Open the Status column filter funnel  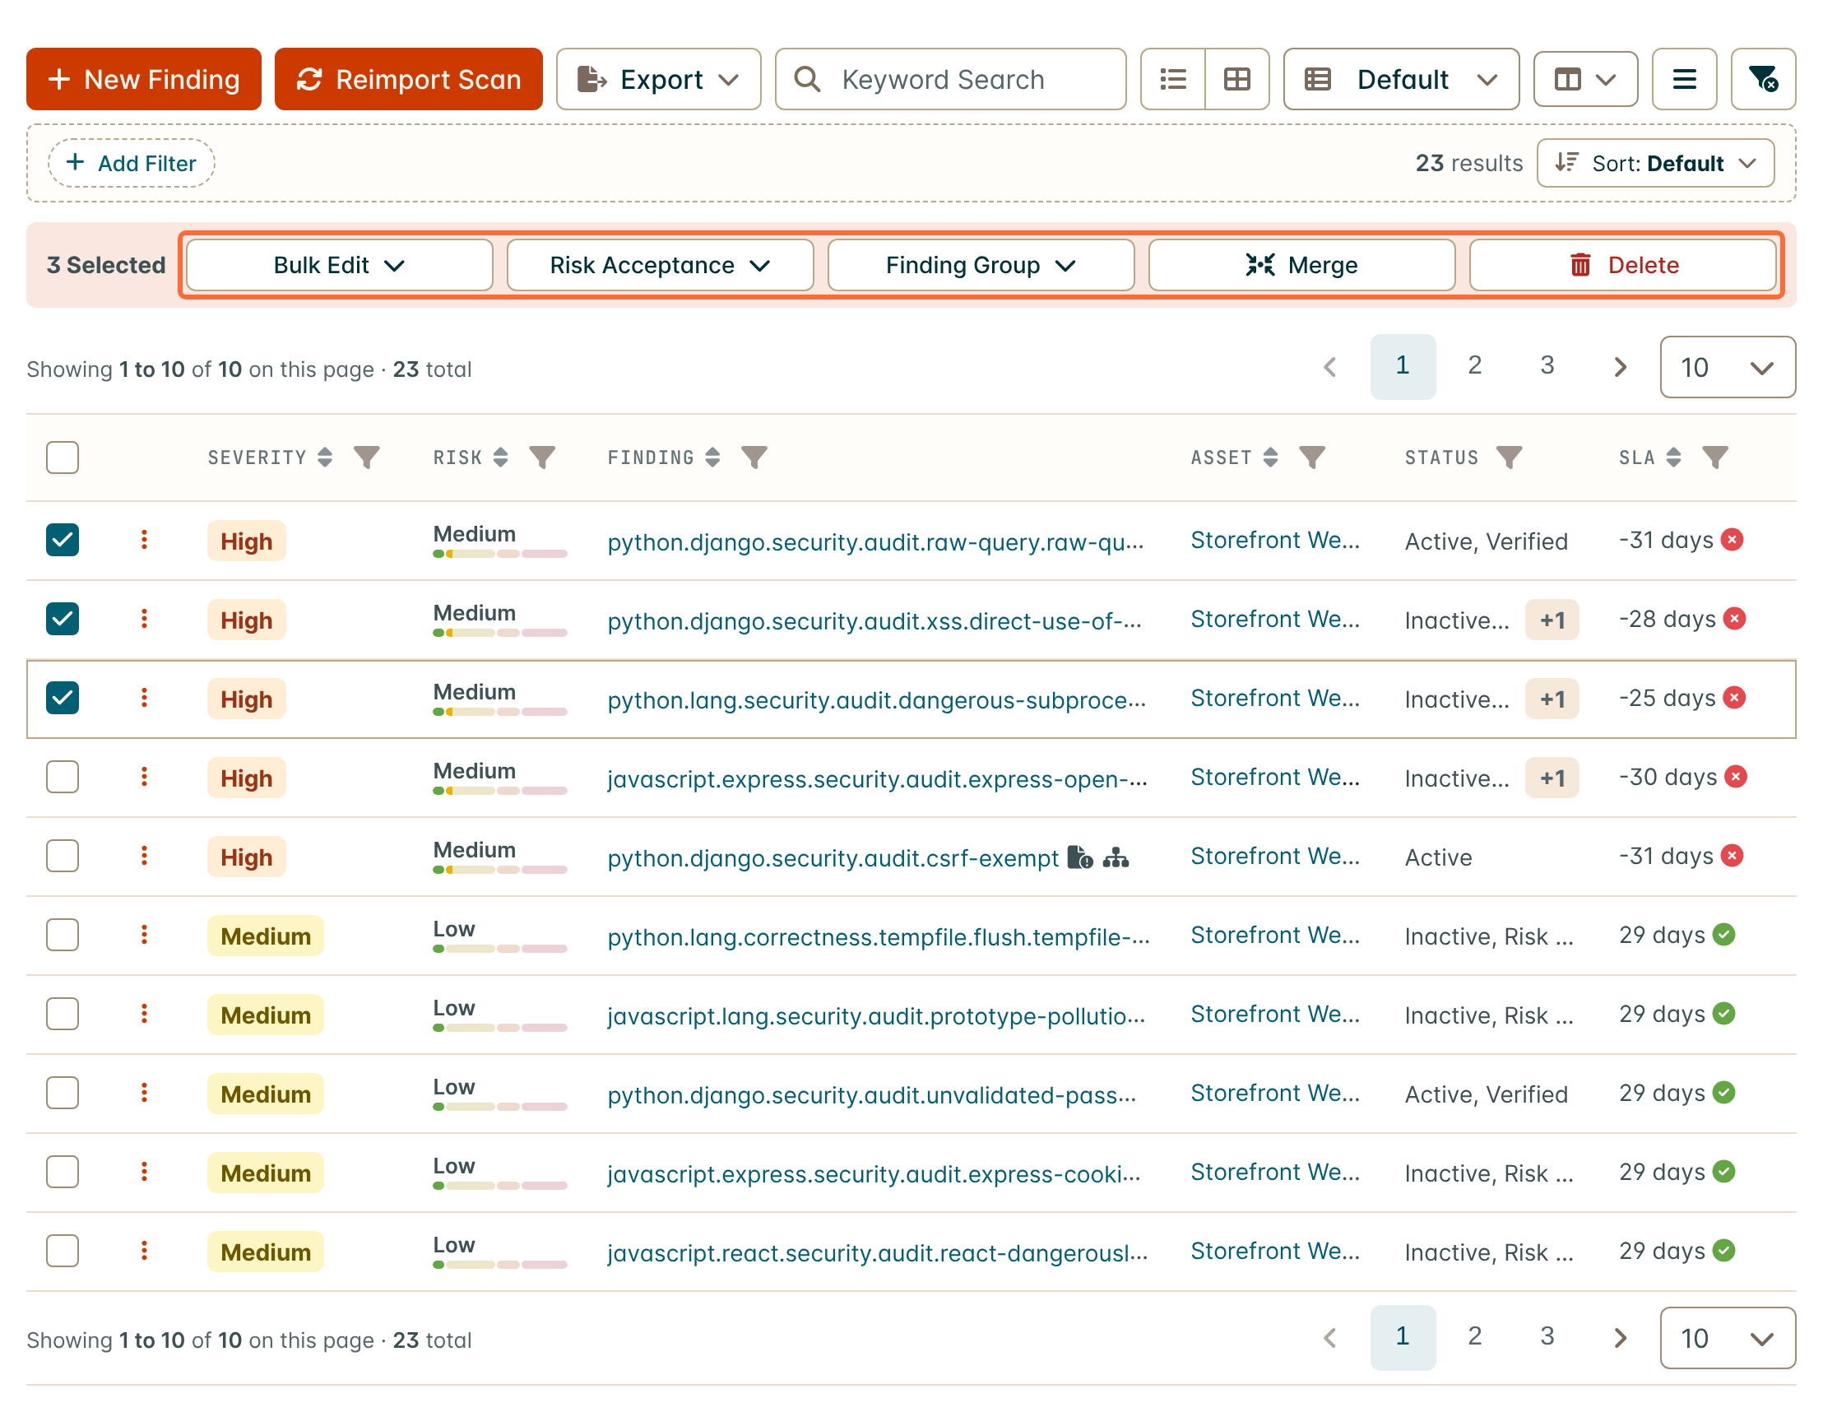click(x=1508, y=457)
